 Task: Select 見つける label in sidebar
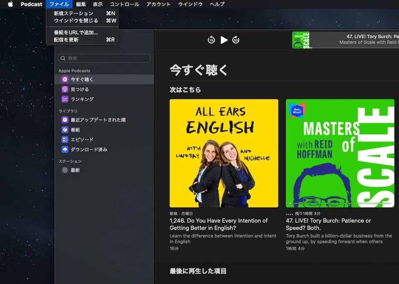(80, 89)
